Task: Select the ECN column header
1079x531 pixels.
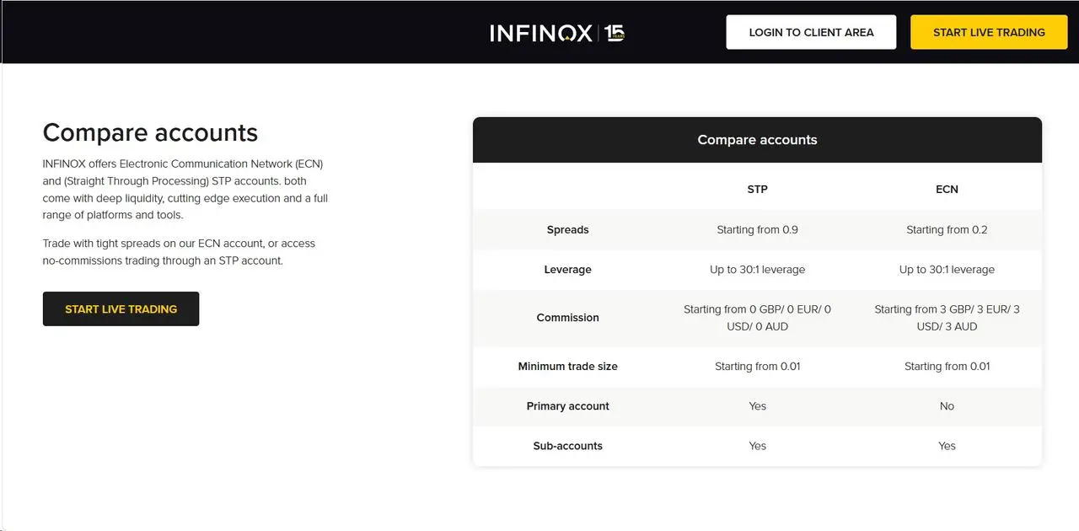Action: coord(947,189)
